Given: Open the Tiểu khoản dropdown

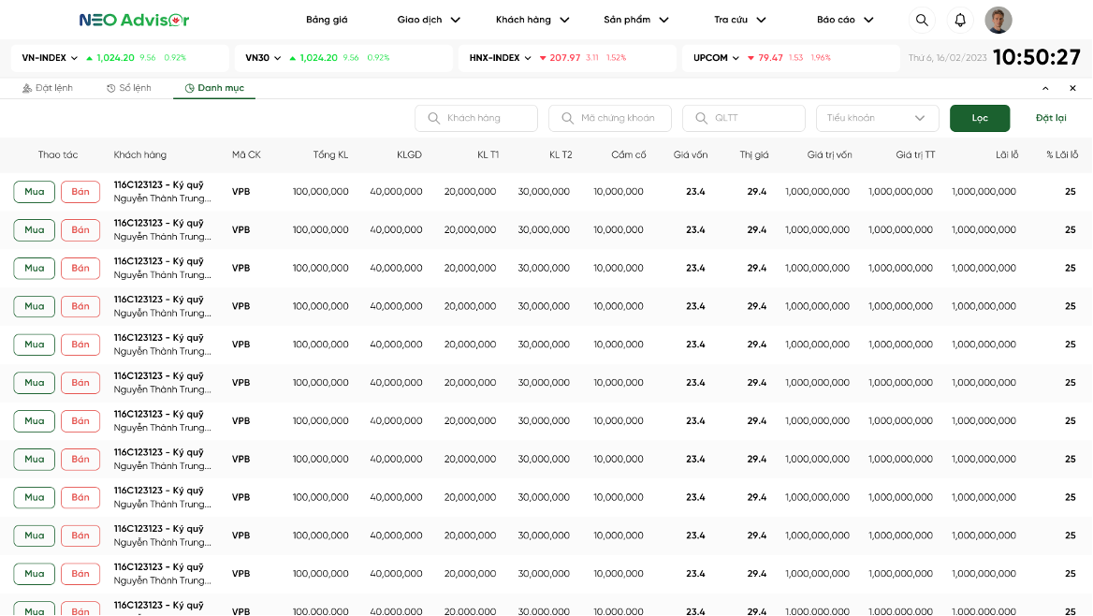Looking at the screenshot, I should [877, 118].
